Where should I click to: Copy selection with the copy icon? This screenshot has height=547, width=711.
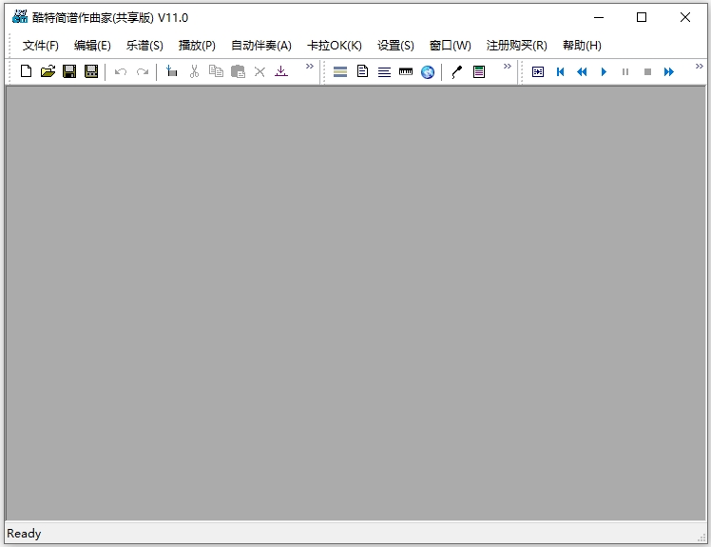click(216, 71)
